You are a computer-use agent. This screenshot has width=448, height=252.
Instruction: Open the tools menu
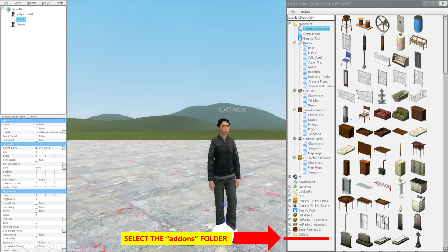(x=60, y=3)
